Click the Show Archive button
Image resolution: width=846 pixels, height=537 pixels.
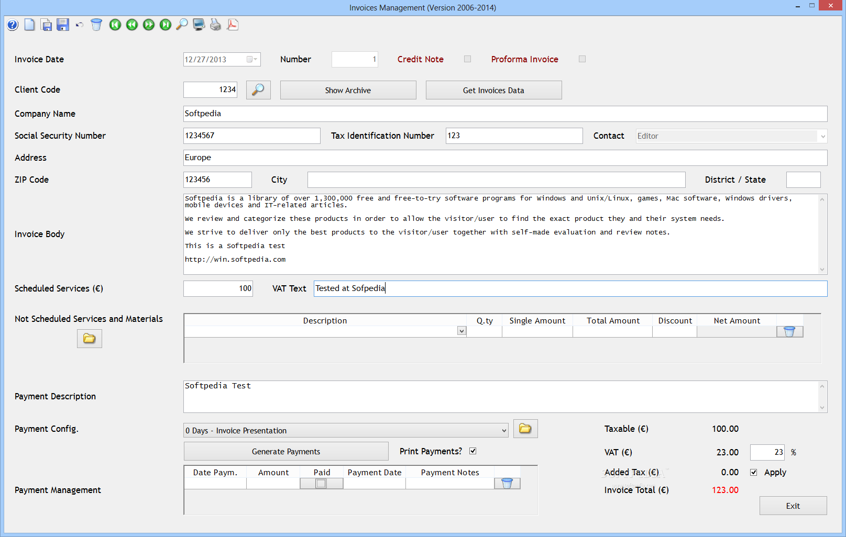348,90
